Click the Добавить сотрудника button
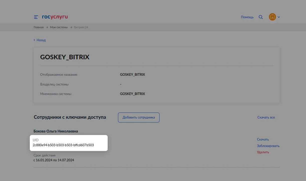The height and width of the screenshot is (181, 306). pyautogui.click(x=139, y=117)
